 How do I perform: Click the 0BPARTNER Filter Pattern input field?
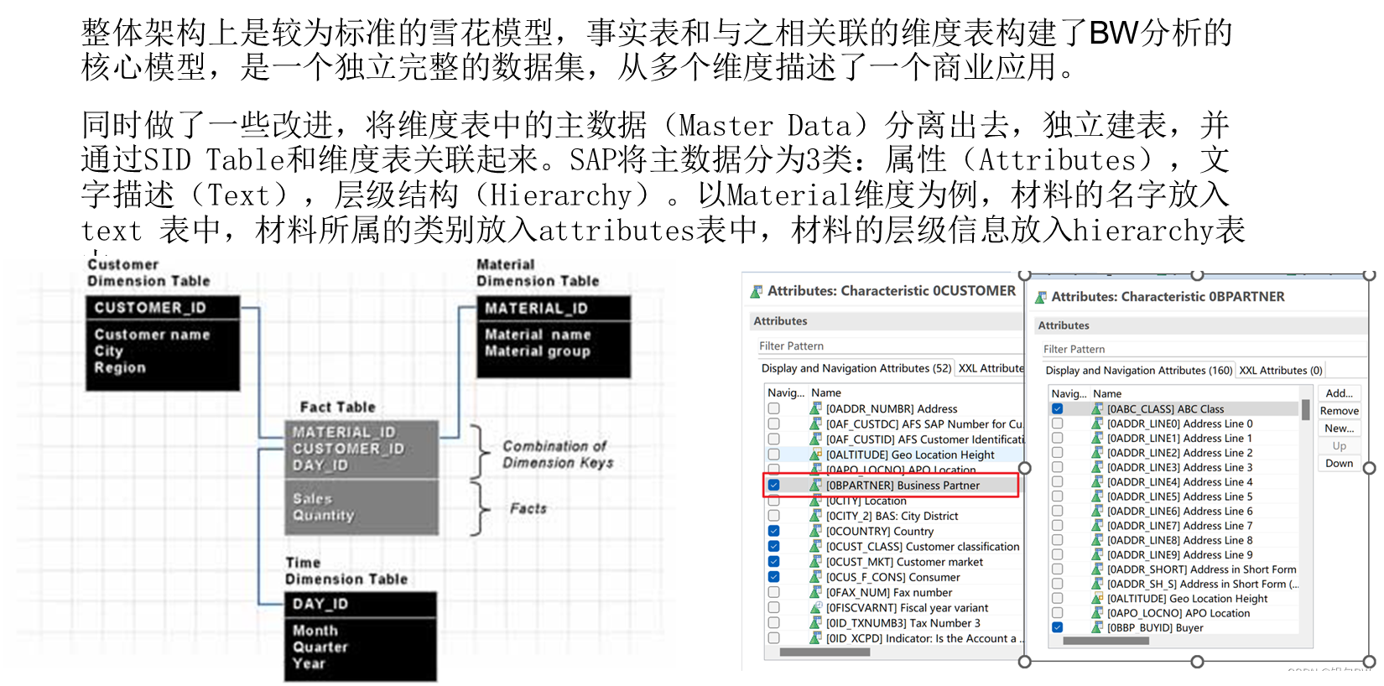tap(1201, 349)
